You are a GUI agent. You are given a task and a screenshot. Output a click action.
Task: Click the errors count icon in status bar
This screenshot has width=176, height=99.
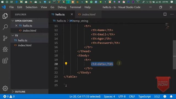pos(5,97)
